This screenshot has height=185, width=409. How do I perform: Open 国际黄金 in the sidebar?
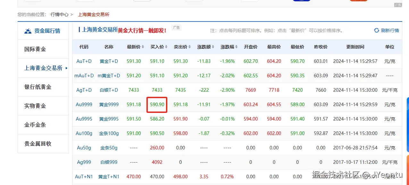(35, 49)
